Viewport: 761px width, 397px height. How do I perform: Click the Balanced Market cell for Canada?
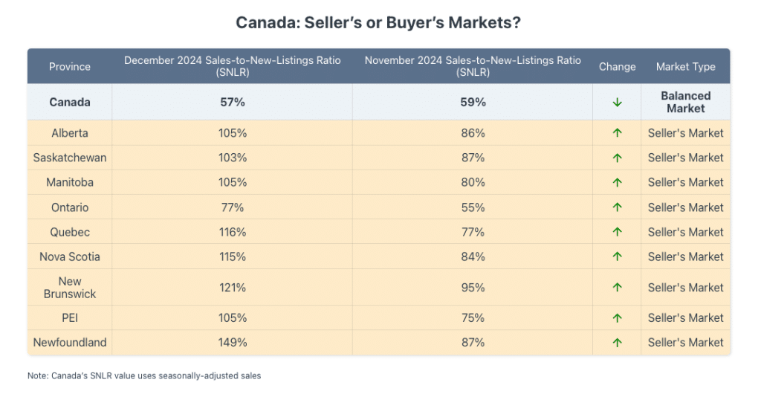[x=685, y=102]
